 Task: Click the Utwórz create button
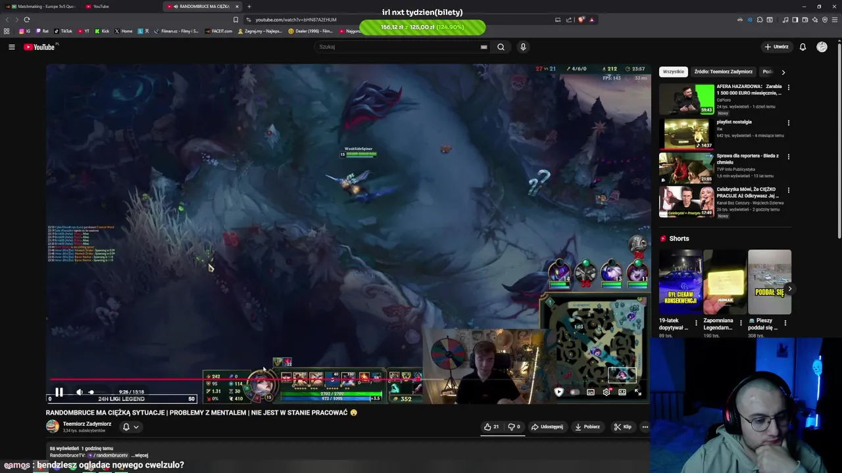point(776,47)
